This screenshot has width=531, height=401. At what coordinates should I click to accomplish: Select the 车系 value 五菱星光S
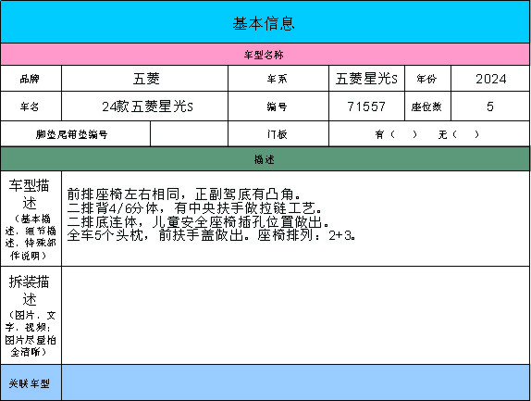coord(366,79)
